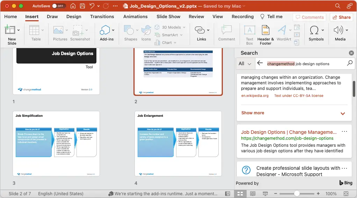357x198 pixels.
Task: Select the Job Enlargement slide thumbnail
Action: point(178,144)
